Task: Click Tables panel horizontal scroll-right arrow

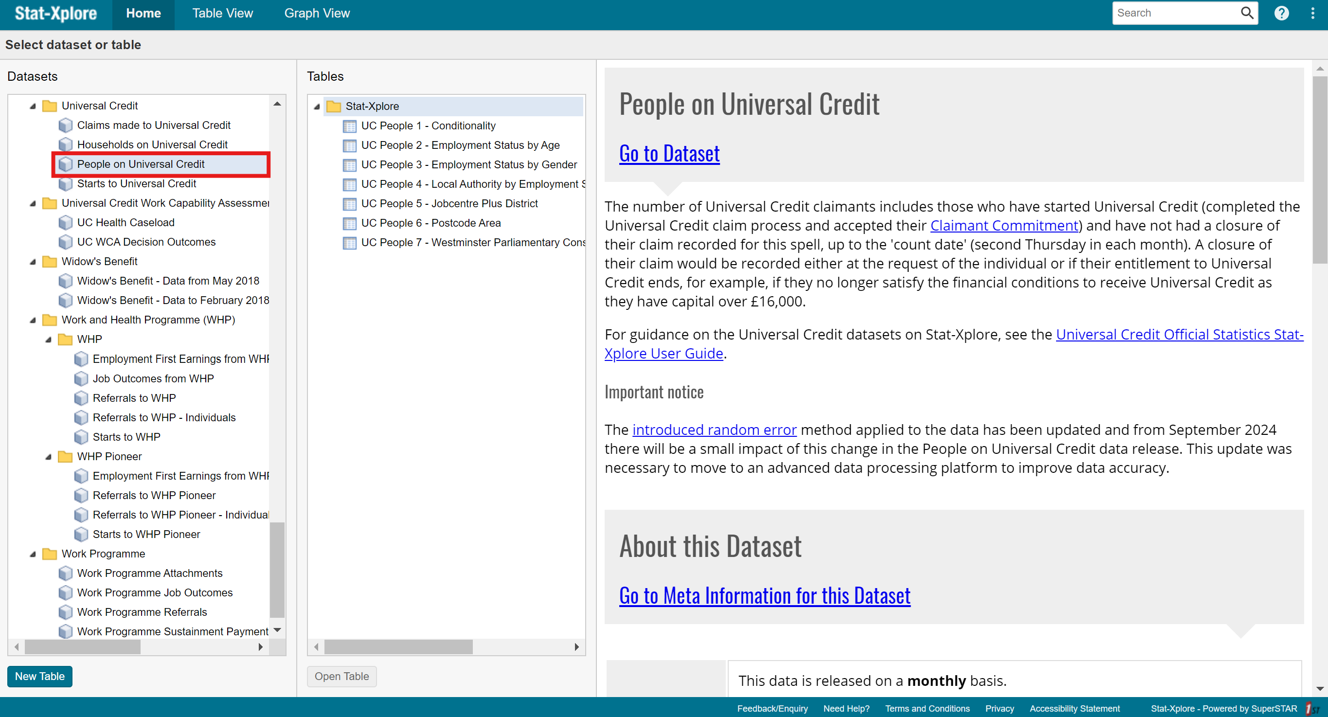Action: point(577,647)
